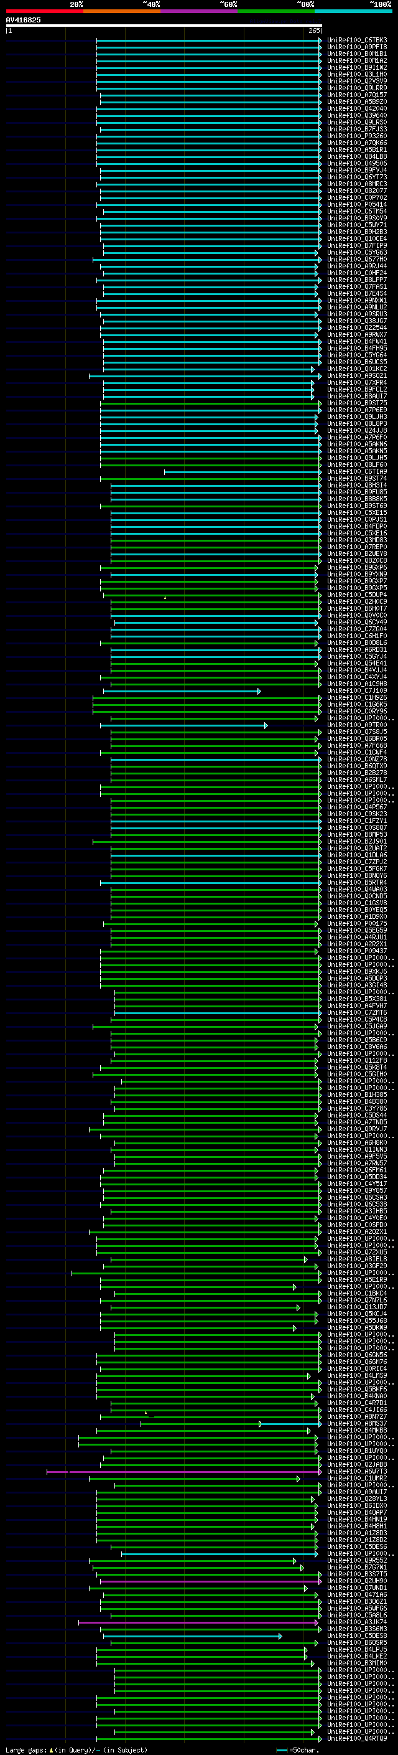Click the UniRef100_Q7S8J5 label

pos(357,732)
